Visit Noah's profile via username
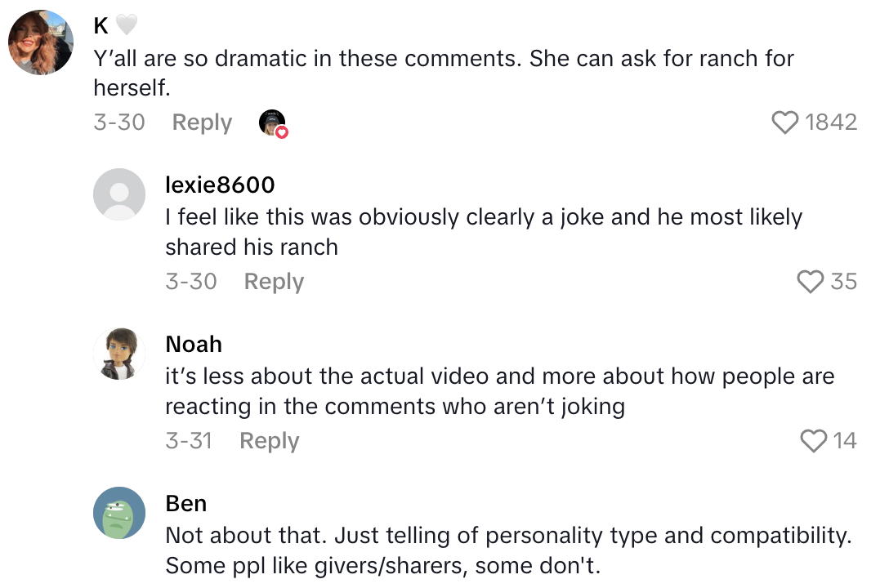The image size is (889, 588). 194,345
